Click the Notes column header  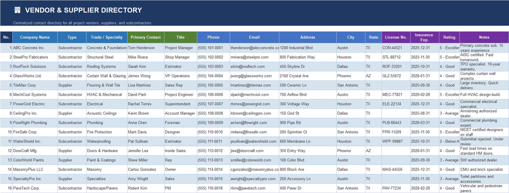point(484,37)
